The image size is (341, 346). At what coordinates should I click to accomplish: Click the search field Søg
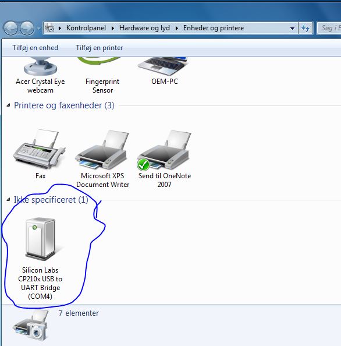[x=329, y=28]
